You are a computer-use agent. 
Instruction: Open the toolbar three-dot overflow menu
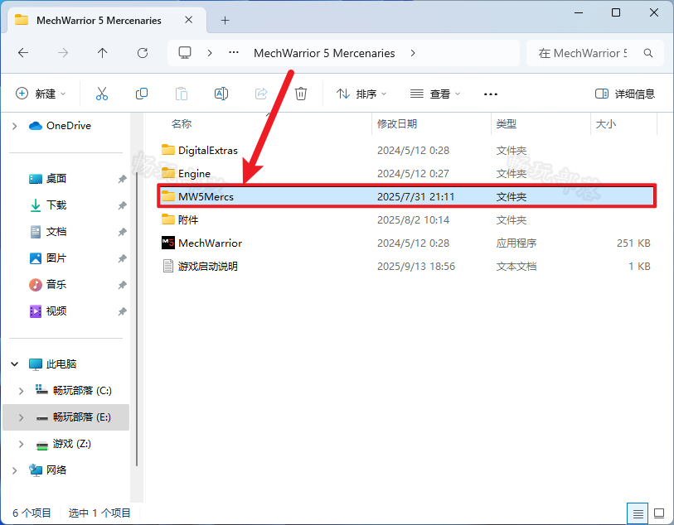point(491,94)
